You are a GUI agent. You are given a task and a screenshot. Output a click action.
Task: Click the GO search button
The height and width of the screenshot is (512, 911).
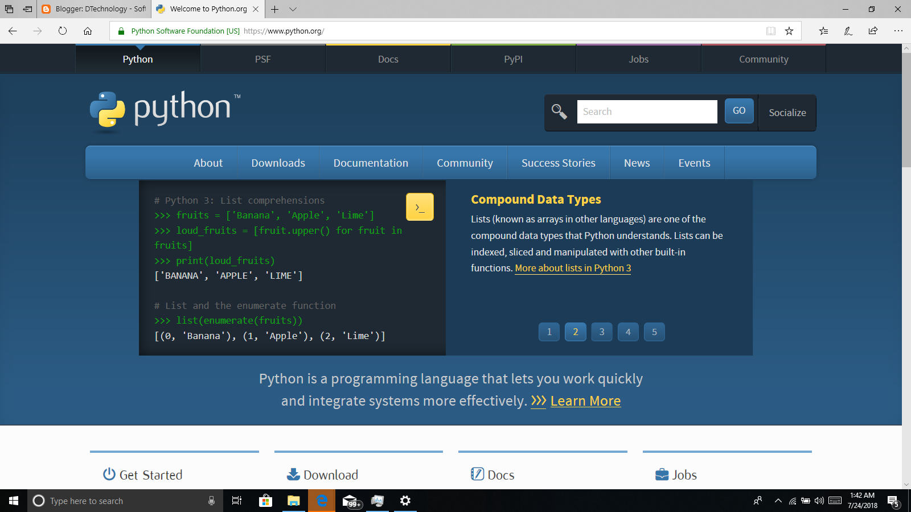pos(739,111)
